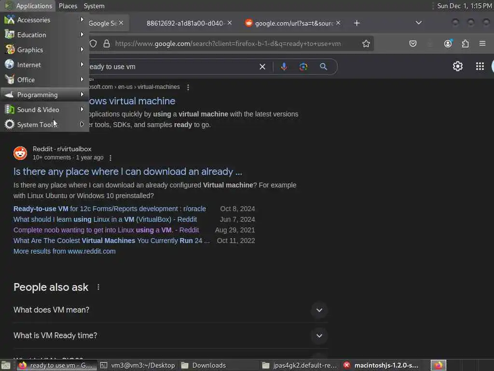494x371 pixels.
Task: Click the Applications menu in top panel
Action: pos(28,6)
